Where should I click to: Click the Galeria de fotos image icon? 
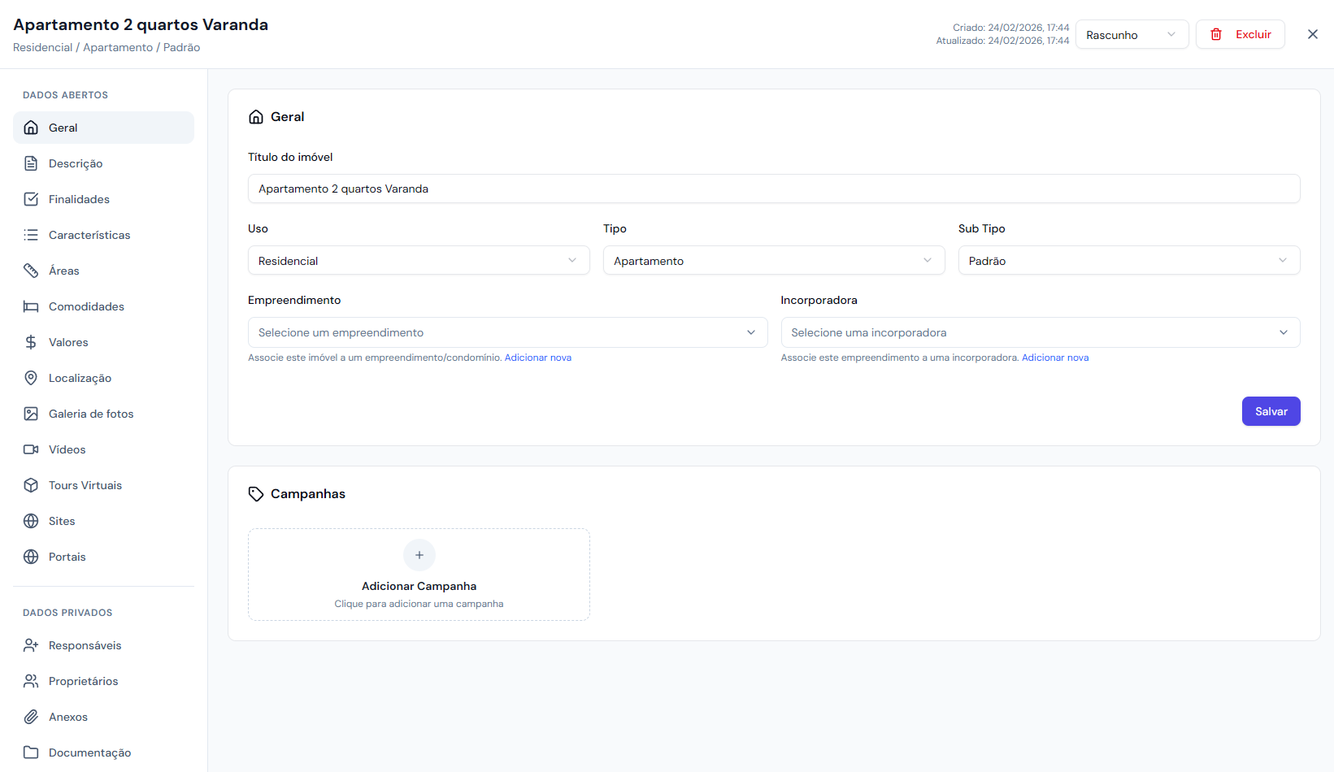pyautogui.click(x=31, y=414)
